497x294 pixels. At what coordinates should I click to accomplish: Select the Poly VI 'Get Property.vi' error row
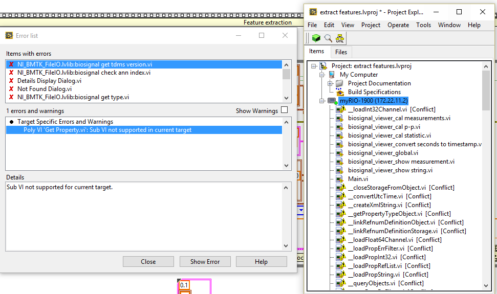144,130
